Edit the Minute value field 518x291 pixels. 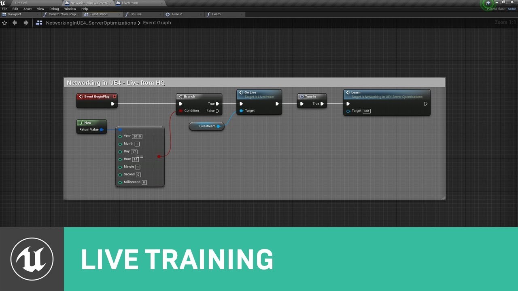pos(138,167)
